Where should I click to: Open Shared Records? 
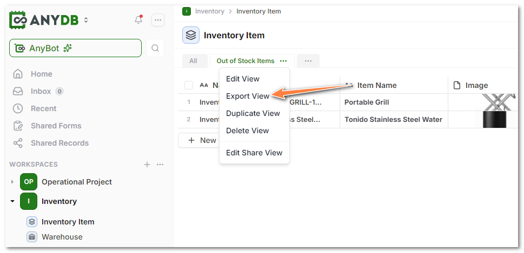(x=60, y=143)
